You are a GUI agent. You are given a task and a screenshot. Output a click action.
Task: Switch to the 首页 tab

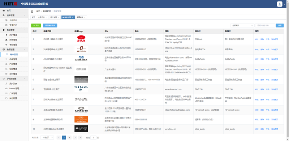tap(33, 17)
